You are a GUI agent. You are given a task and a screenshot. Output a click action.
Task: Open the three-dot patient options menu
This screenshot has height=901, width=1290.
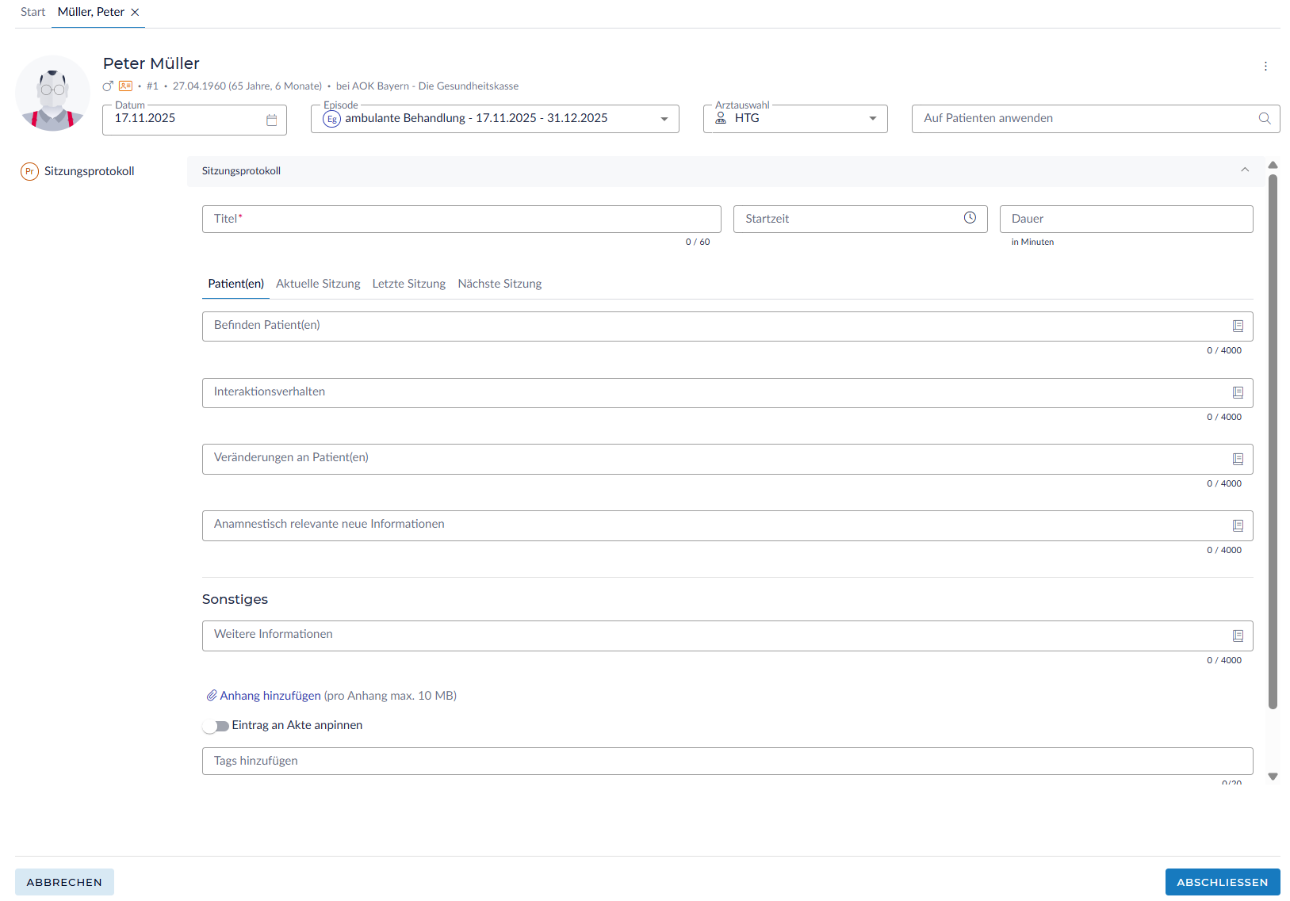click(x=1265, y=67)
